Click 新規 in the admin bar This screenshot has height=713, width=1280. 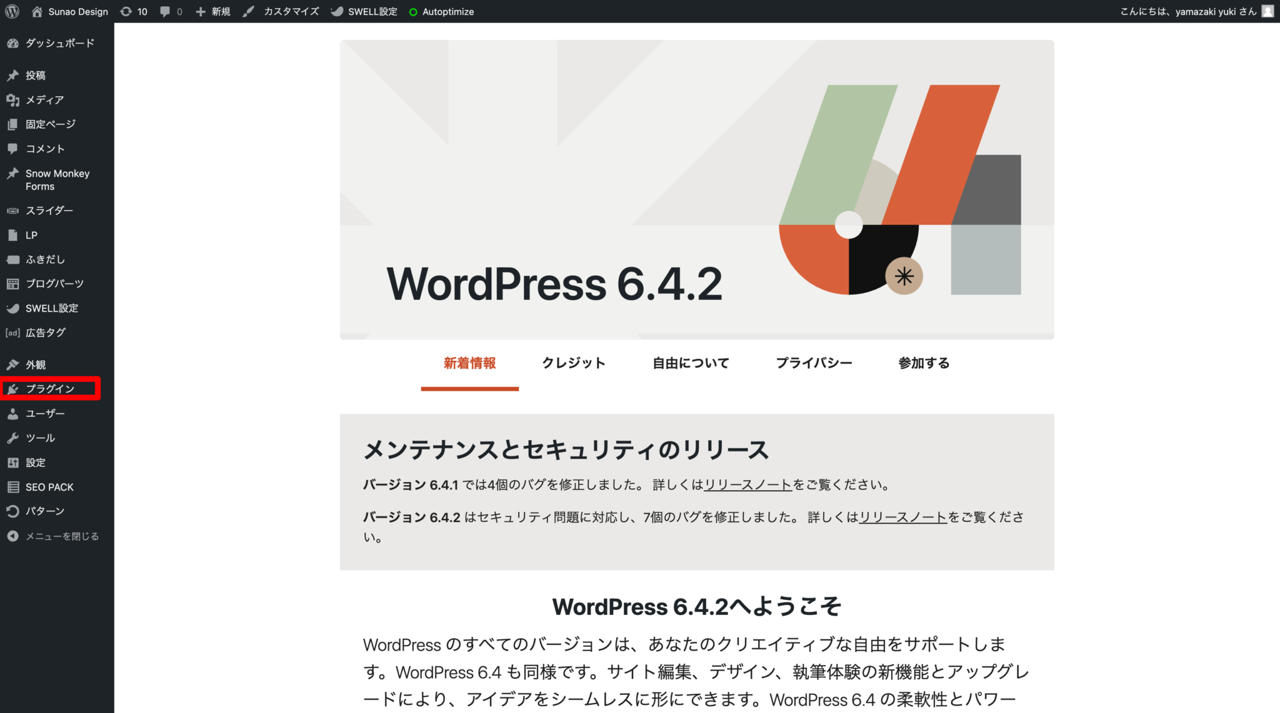pyautogui.click(x=213, y=11)
